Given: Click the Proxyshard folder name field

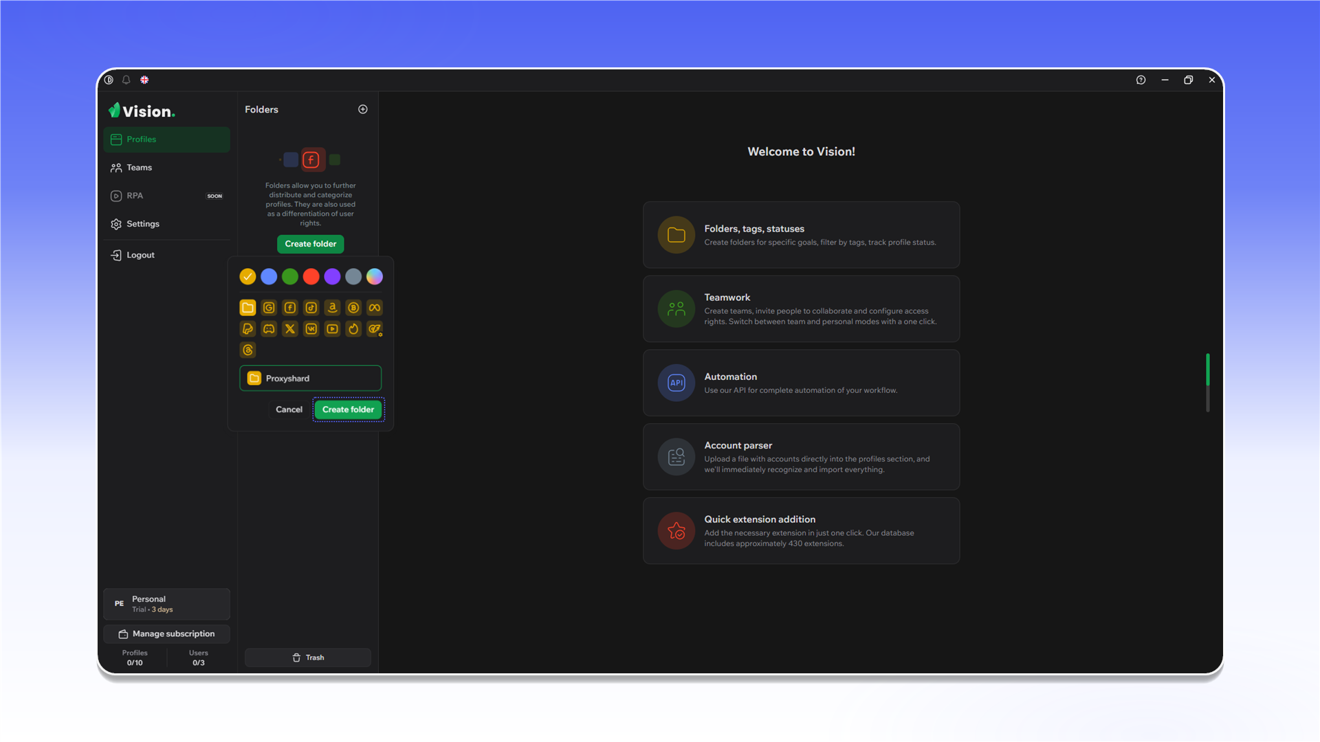Looking at the screenshot, I should pos(311,379).
